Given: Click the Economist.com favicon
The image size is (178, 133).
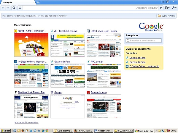Looking at the screenshot, I should coord(88,92).
